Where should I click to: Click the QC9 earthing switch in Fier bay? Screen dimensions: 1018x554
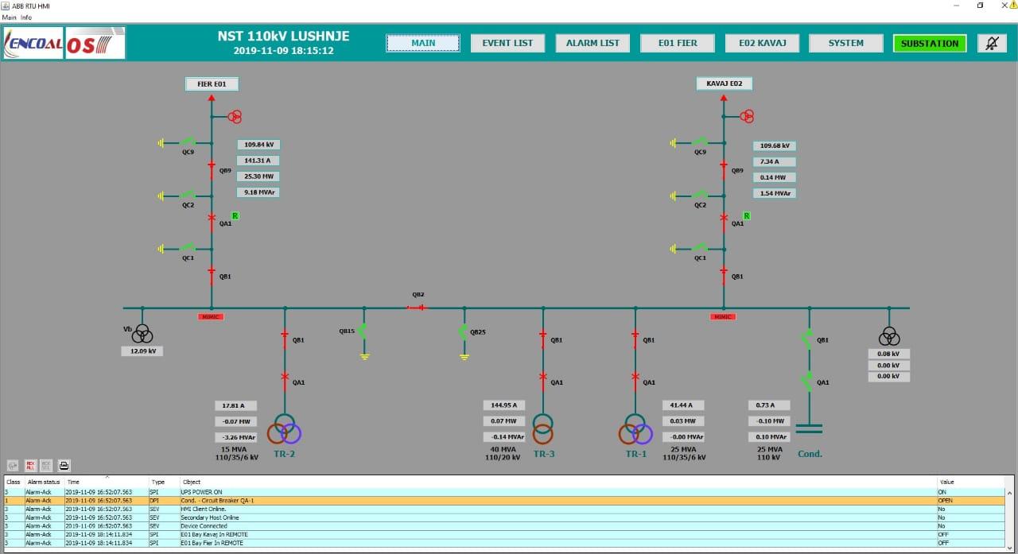pos(188,142)
